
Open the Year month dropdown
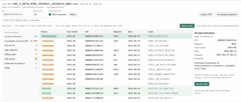click(x=40, y=15)
